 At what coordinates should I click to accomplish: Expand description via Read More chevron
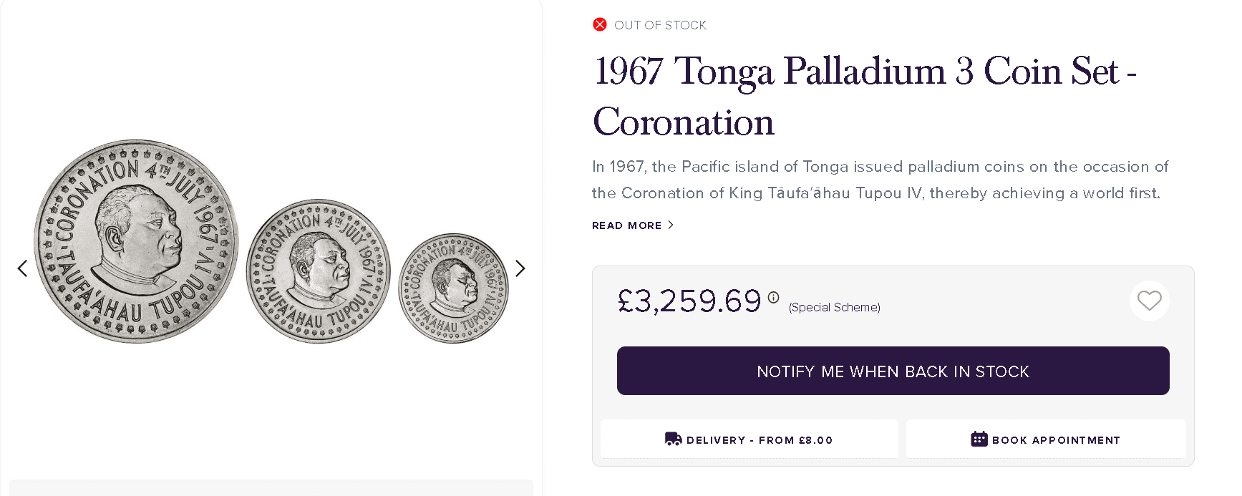tap(671, 225)
